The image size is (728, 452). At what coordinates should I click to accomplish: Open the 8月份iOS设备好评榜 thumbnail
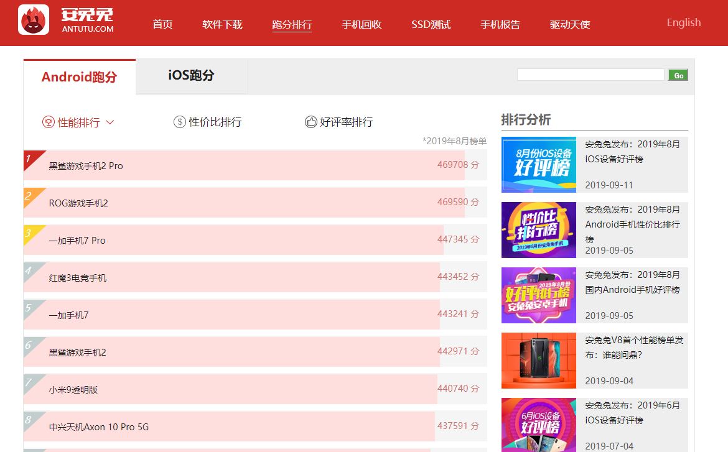(x=539, y=165)
